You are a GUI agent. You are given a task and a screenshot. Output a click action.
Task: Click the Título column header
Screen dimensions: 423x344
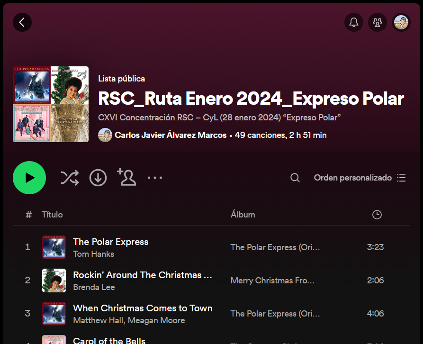pos(52,215)
